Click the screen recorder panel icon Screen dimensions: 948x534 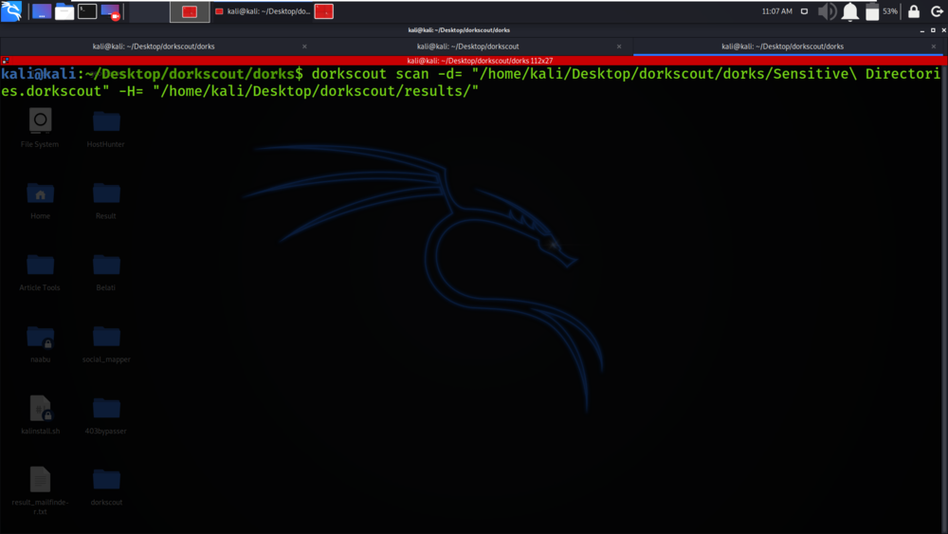point(110,11)
